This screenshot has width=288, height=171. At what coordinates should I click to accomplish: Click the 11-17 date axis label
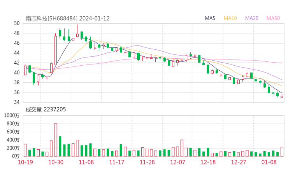117,162
